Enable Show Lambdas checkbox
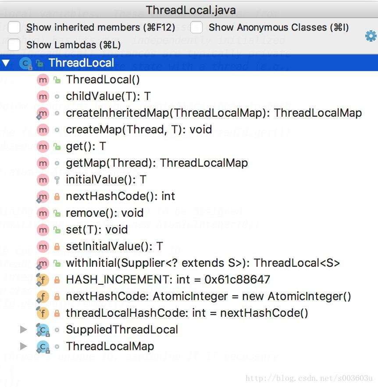The height and width of the screenshot is (387, 378). coord(14,45)
